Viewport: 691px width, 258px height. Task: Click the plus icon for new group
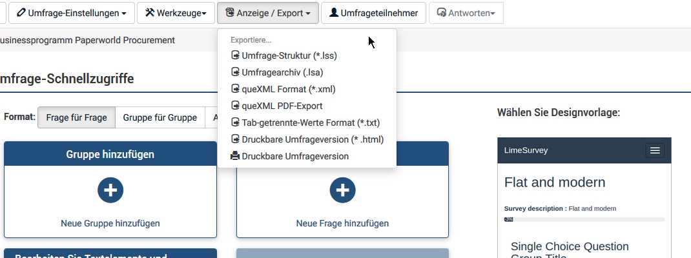tap(110, 190)
